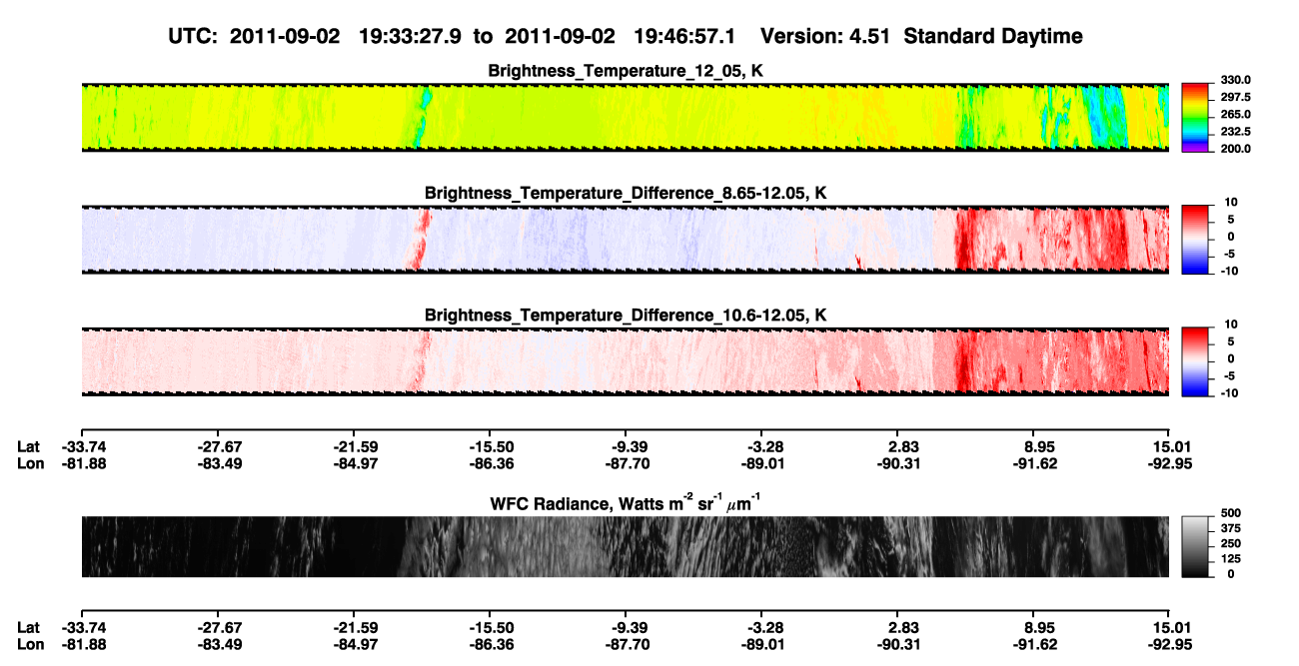Screen dimensions: 1299x666
Task: Click latitude "-15.50" on the upper axis
Action: tap(490, 447)
